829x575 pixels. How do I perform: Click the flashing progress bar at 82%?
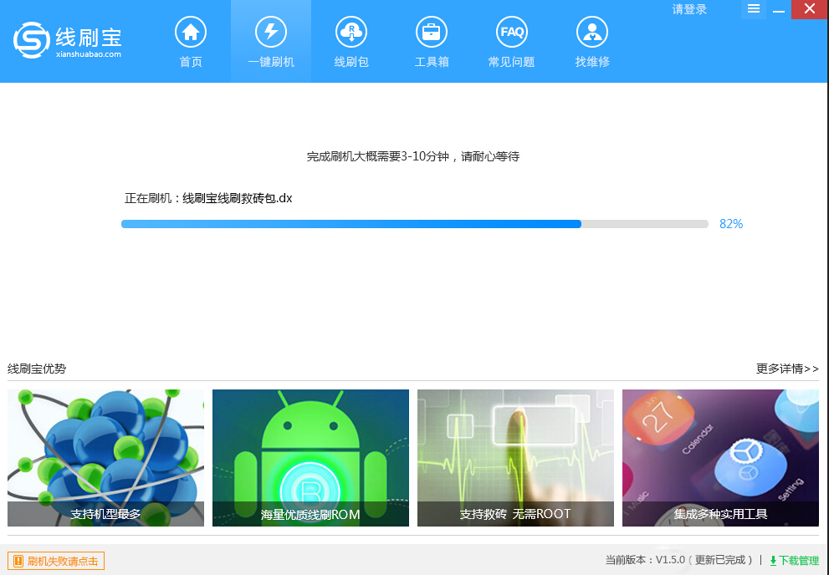[x=414, y=223]
